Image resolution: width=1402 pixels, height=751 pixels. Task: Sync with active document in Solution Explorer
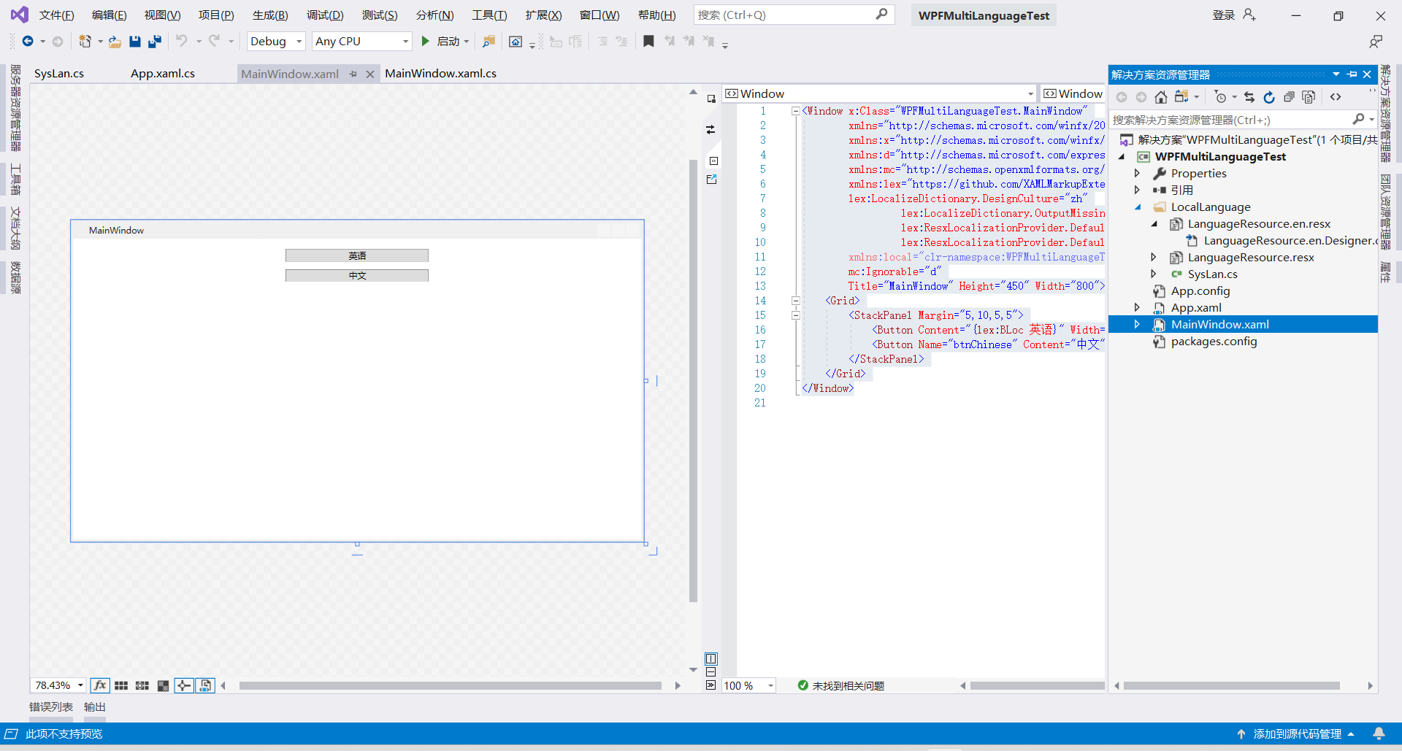click(1249, 97)
